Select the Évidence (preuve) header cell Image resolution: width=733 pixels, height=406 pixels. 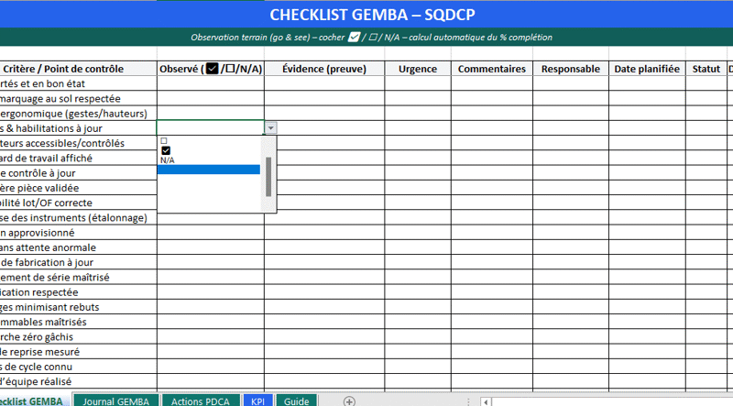click(324, 69)
